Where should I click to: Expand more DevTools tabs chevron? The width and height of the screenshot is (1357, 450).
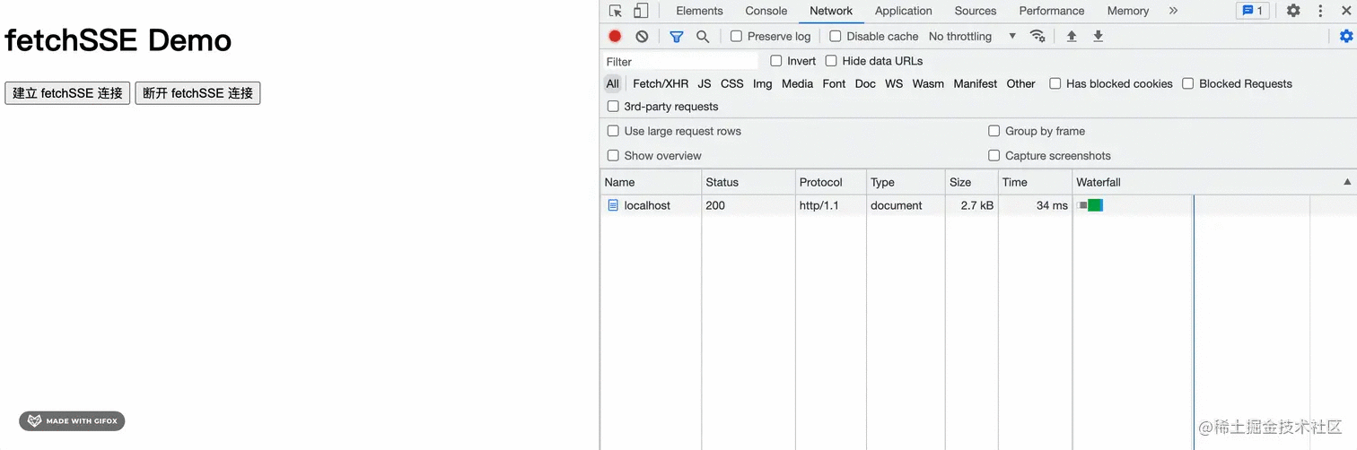pos(1173,11)
